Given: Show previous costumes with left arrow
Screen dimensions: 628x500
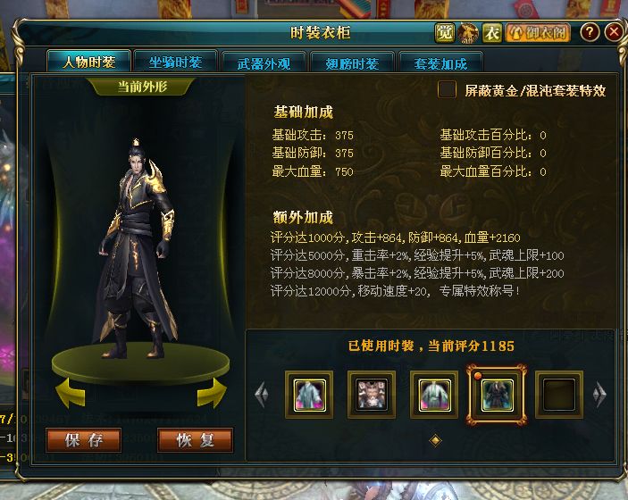Looking at the screenshot, I should [x=262, y=395].
